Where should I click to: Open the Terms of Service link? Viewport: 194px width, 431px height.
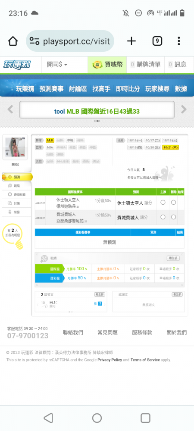pos(145,360)
